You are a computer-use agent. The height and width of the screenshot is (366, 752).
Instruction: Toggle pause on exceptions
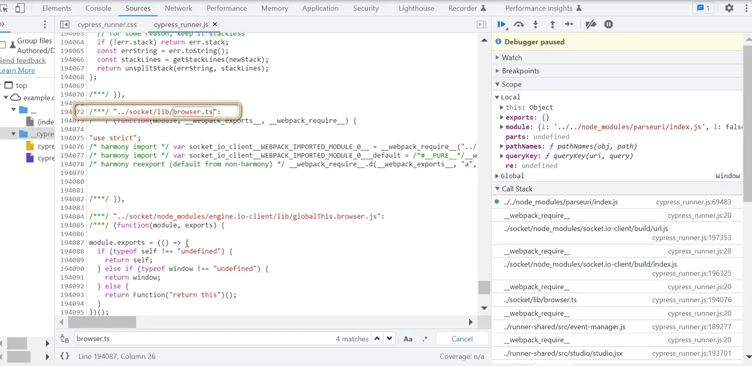[609, 24]
